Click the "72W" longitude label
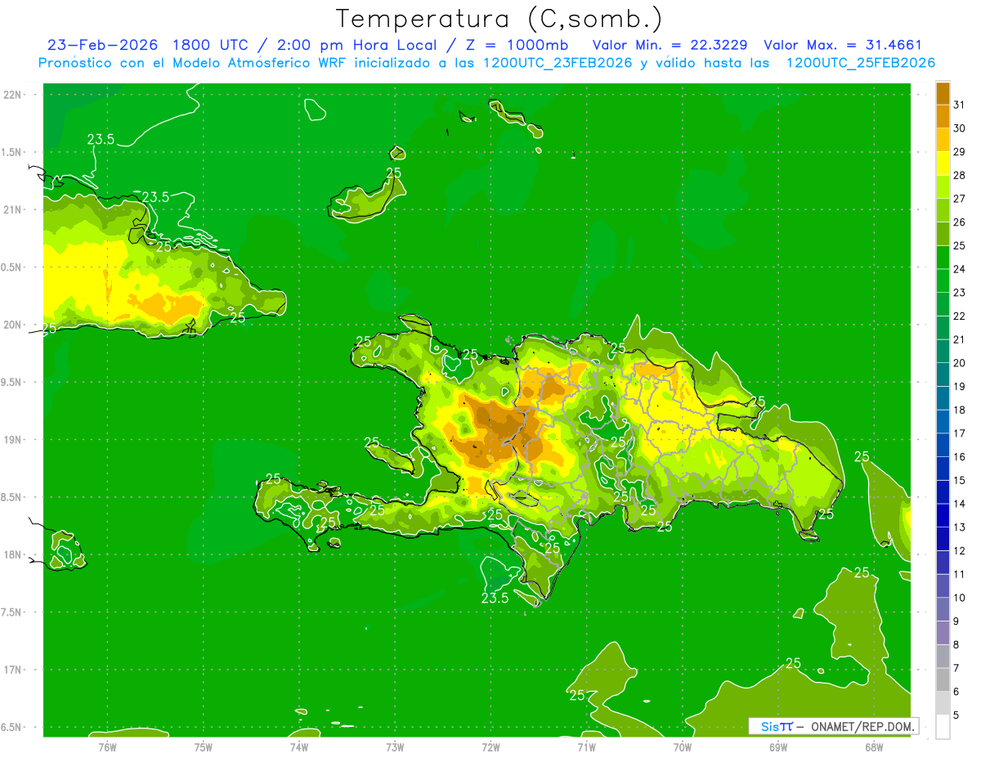 490,747
